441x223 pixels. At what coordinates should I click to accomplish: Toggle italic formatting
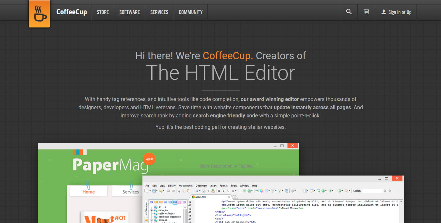coord(223,191)
